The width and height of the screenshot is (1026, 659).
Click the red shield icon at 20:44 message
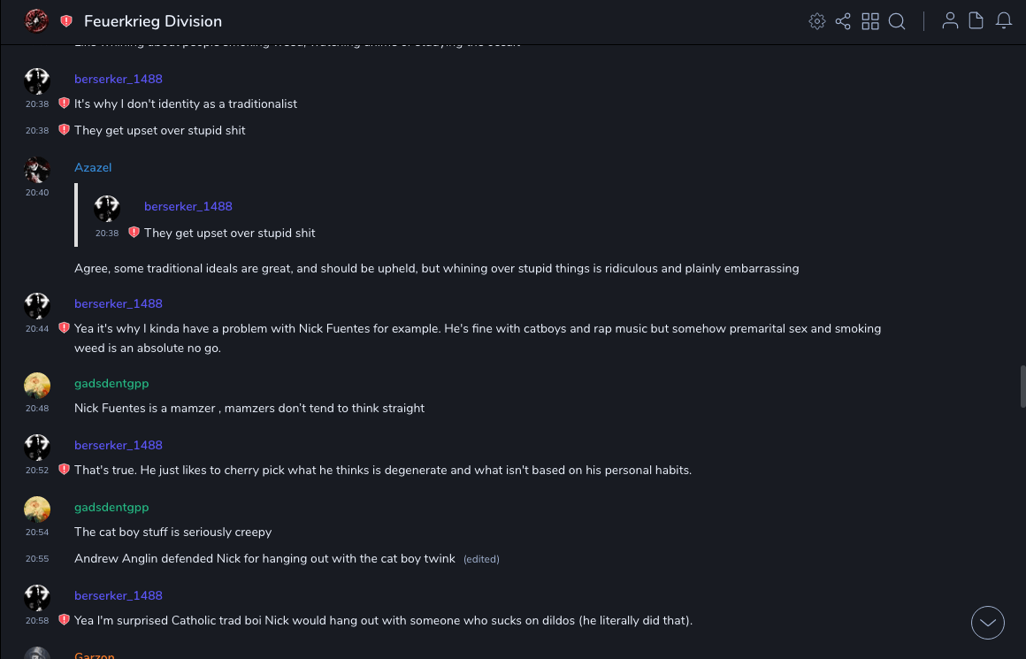64,328
